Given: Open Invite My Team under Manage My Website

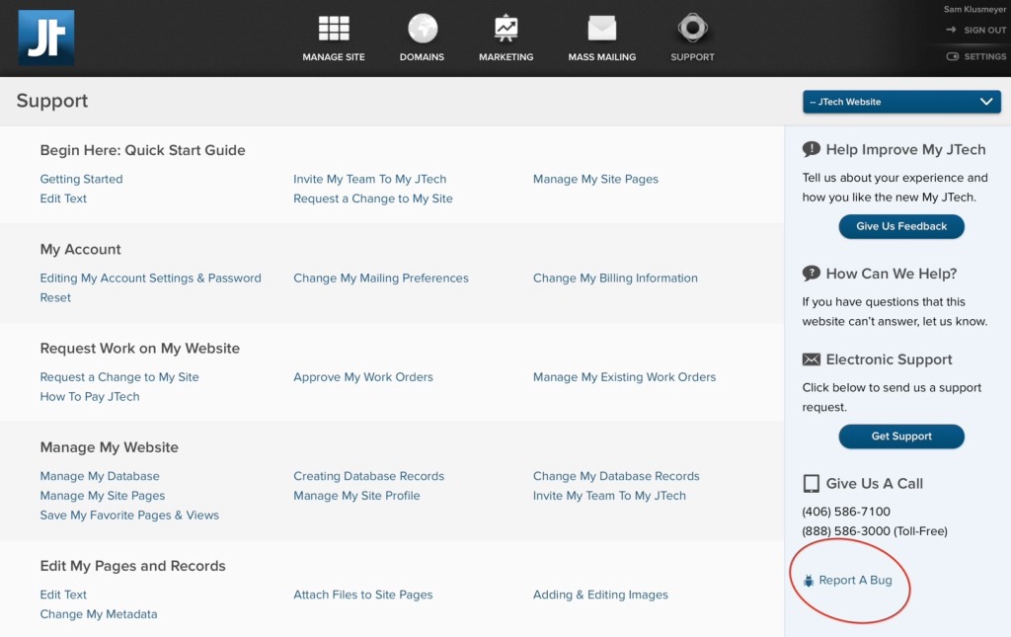Looking at the screenshot, I should tap(609, 496).
